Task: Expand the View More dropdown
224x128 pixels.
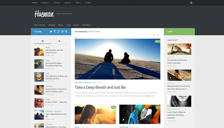Action: (87, 25)
